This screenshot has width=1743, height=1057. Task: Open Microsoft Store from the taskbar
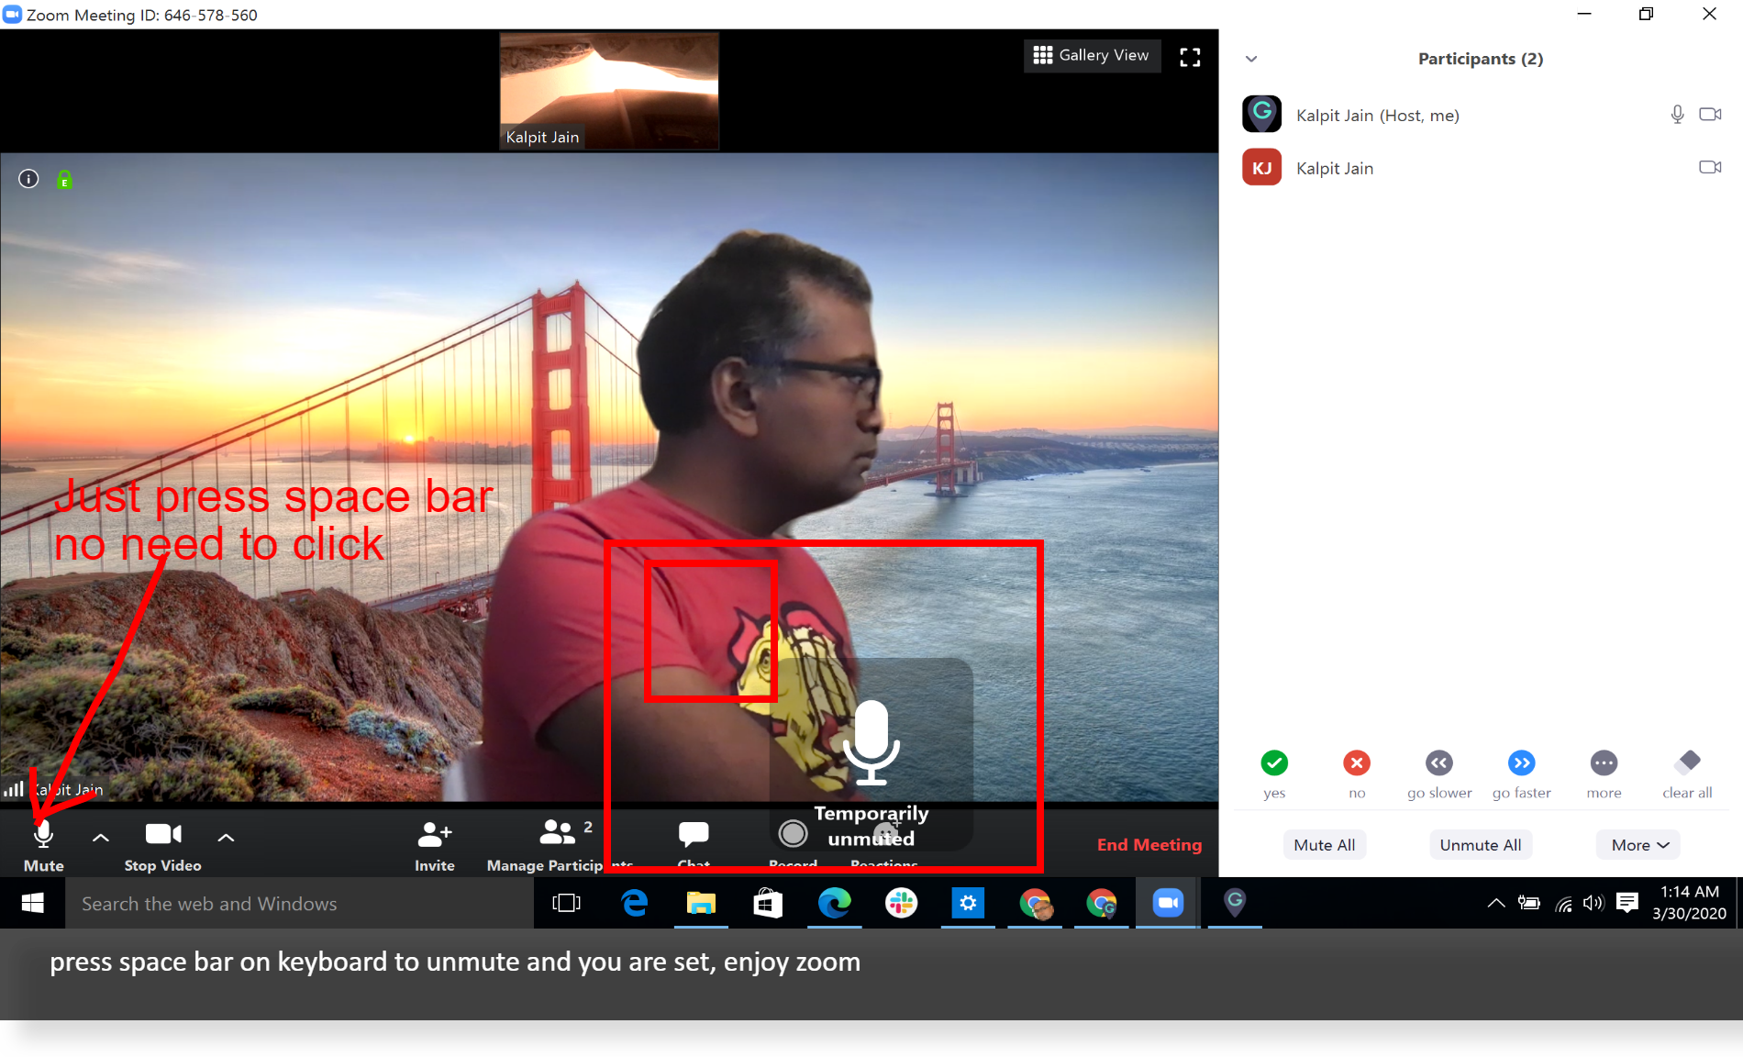(x=768, y=903)
